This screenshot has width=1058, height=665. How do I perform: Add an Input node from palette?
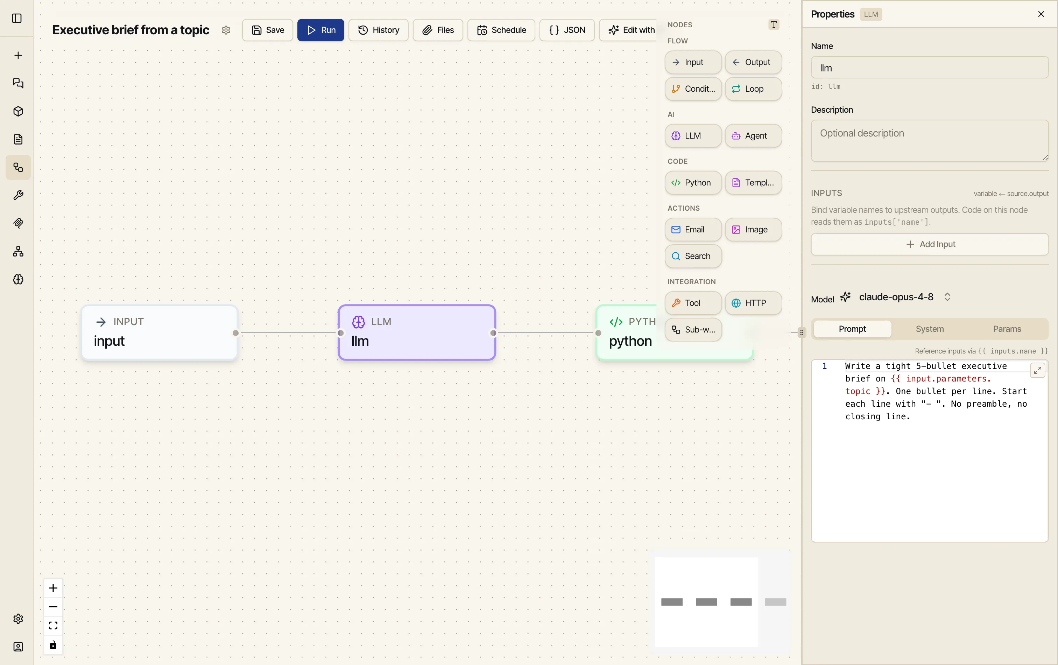(x=693, y=62)
